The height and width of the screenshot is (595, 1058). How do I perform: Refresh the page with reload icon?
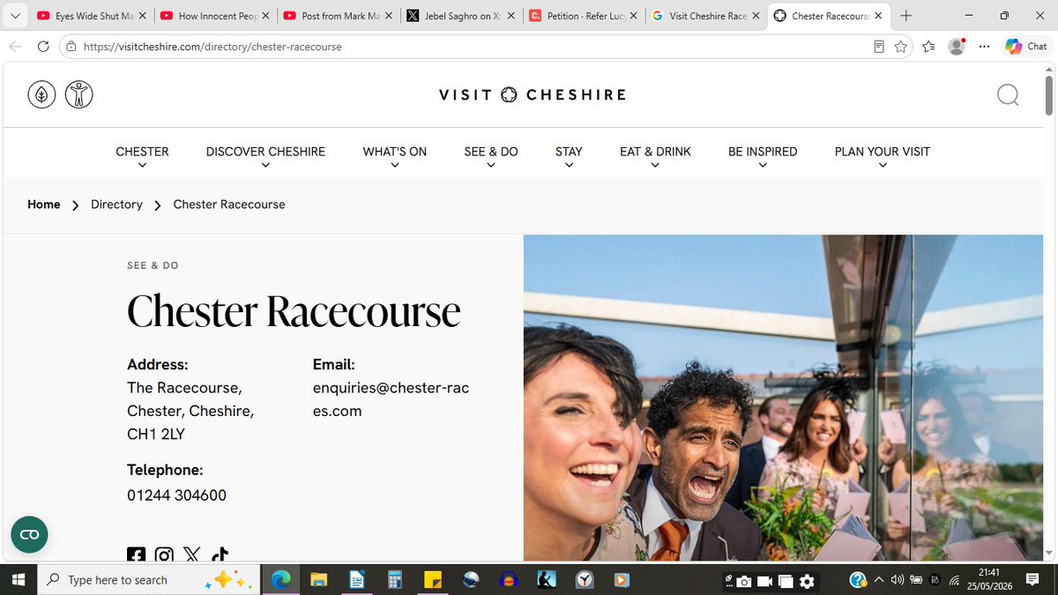tap(43, 47)
